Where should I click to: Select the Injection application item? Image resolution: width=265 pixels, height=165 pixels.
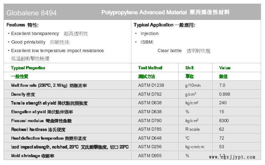point(149,34)
